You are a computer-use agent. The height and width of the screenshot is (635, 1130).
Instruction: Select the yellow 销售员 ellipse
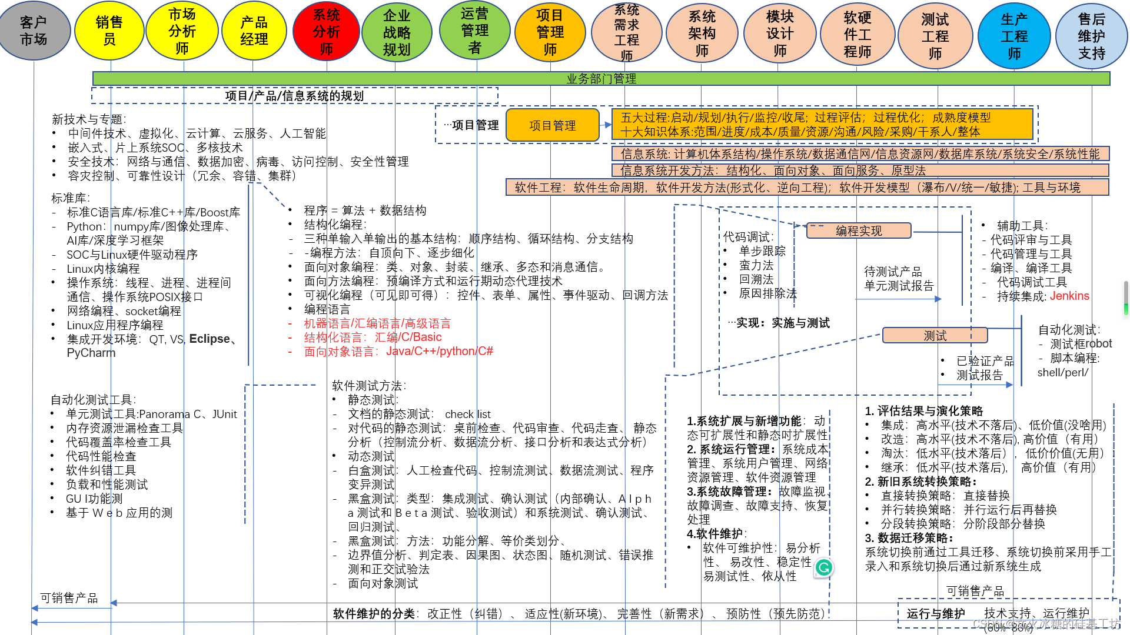pyautogui.click(x=109, y=31)
